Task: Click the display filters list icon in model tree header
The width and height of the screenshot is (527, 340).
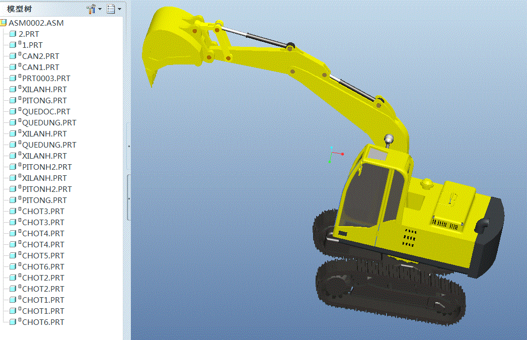Action: (112, 9)
